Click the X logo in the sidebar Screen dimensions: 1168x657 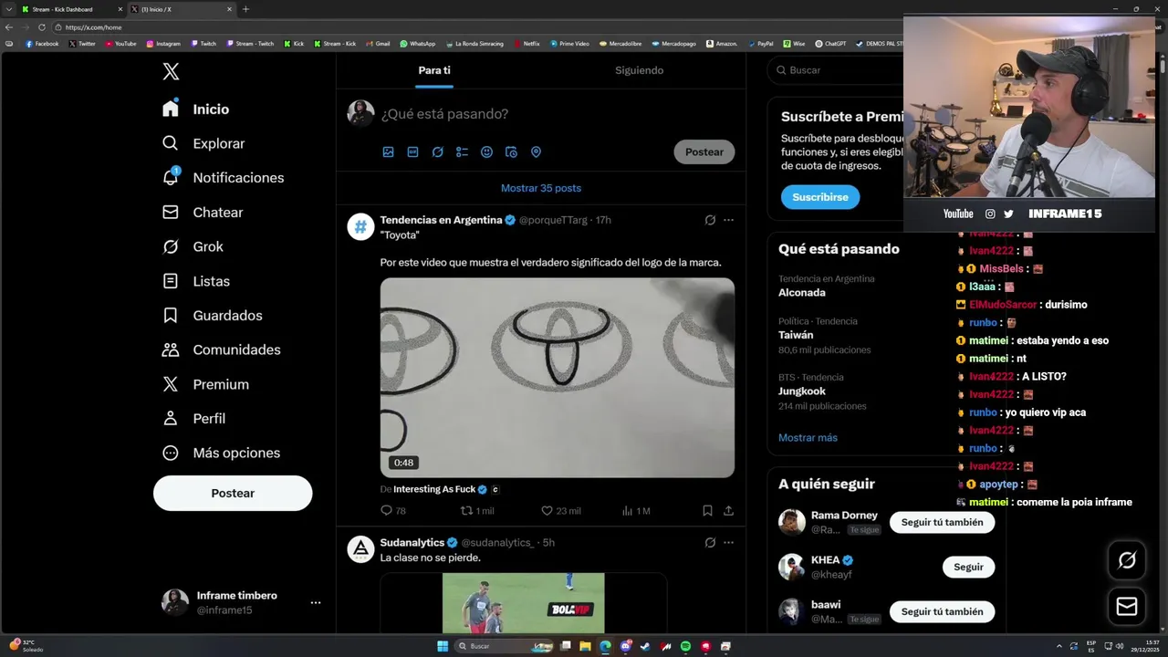click(x=171, y=72)
